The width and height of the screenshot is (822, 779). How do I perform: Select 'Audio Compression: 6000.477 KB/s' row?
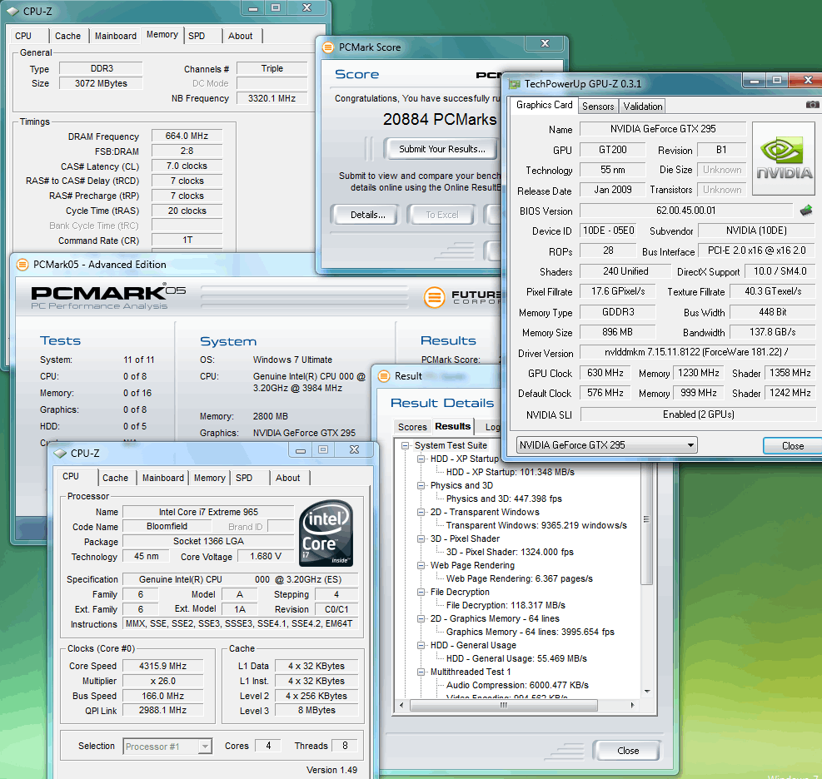pyautogui.click(x=517, y=685)
